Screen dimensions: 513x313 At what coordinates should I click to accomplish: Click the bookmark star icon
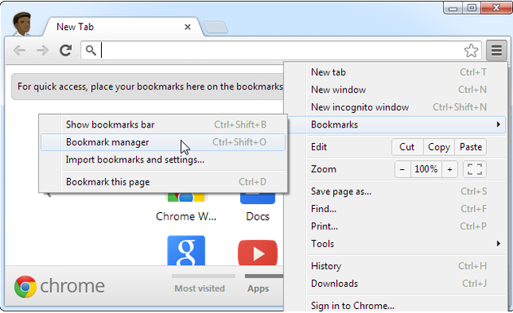click(471, 50)
